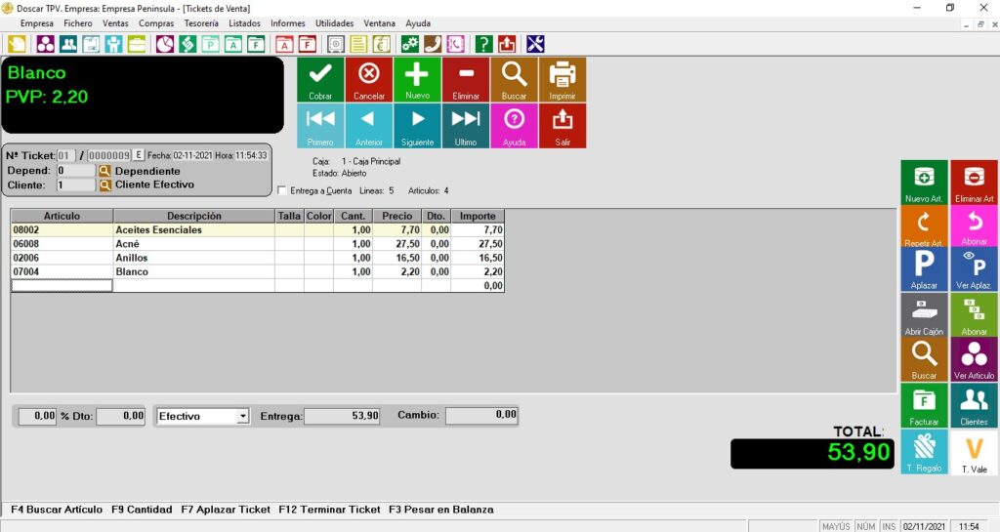Screen dimensions: 1000x532
Task: Toggle the Entrega a Cuenta checkbox
Action: pos(283,190)
